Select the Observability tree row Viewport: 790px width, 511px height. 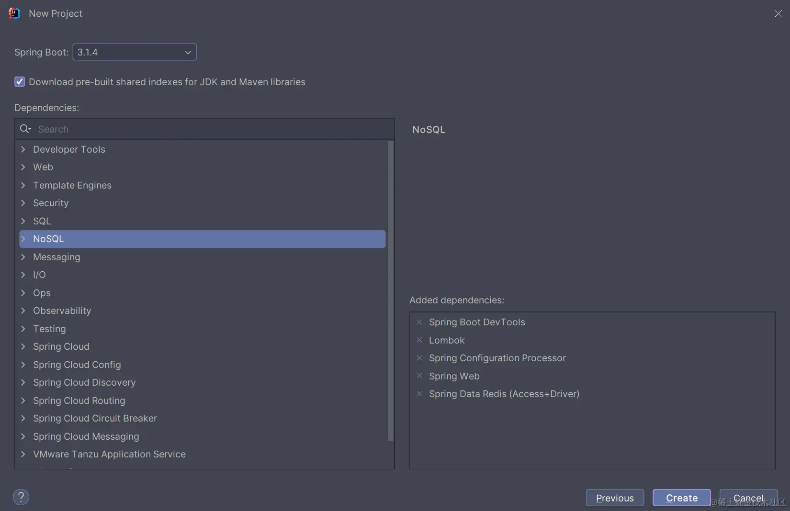(203, 311)
